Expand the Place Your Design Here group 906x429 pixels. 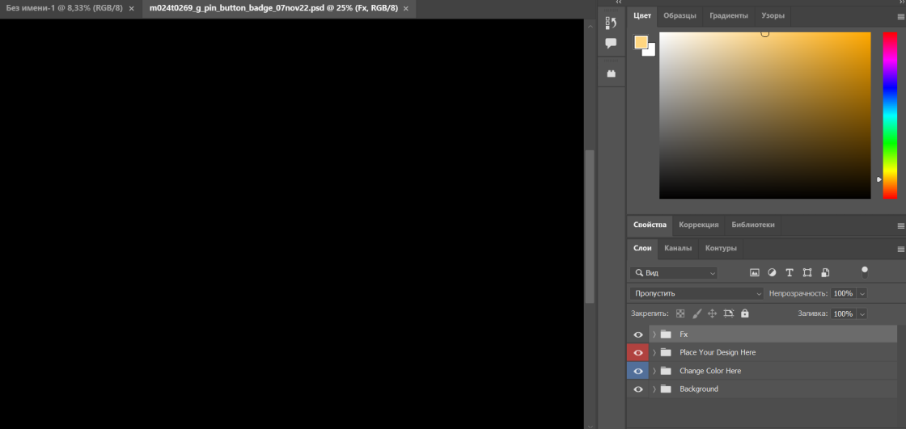[654, 352]
